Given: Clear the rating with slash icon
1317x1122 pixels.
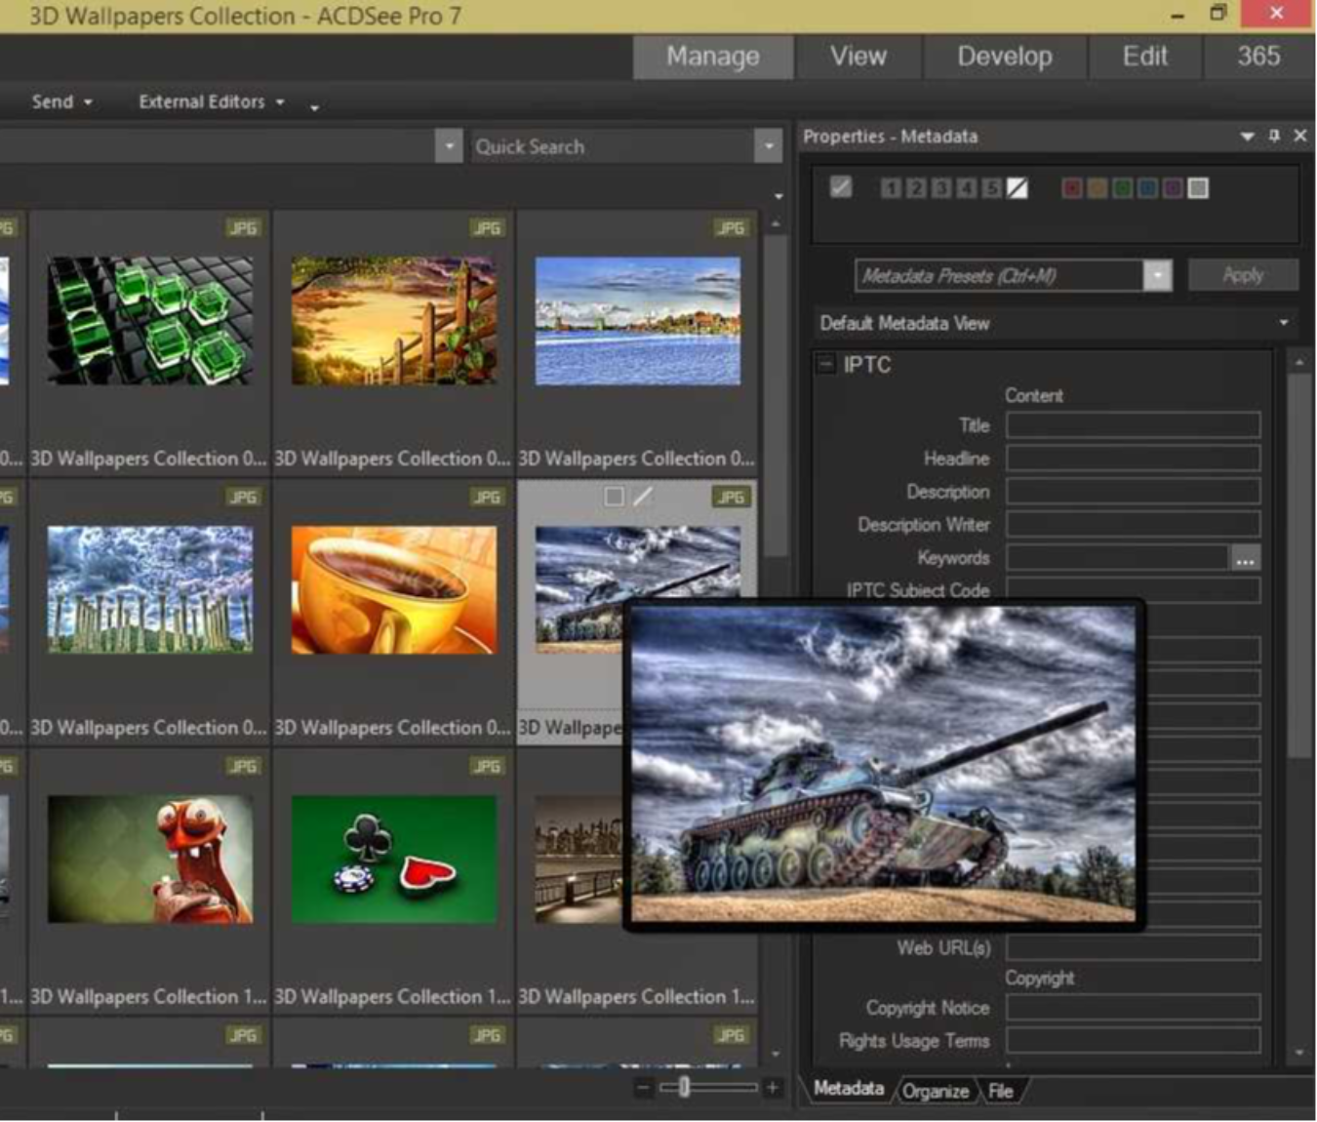Looking at the screenshot, I should pos(1017,188).
